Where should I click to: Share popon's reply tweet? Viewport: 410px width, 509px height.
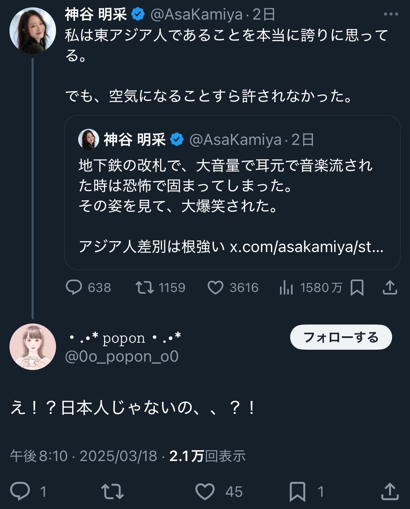pyautogui.click(x=390, y=491)
